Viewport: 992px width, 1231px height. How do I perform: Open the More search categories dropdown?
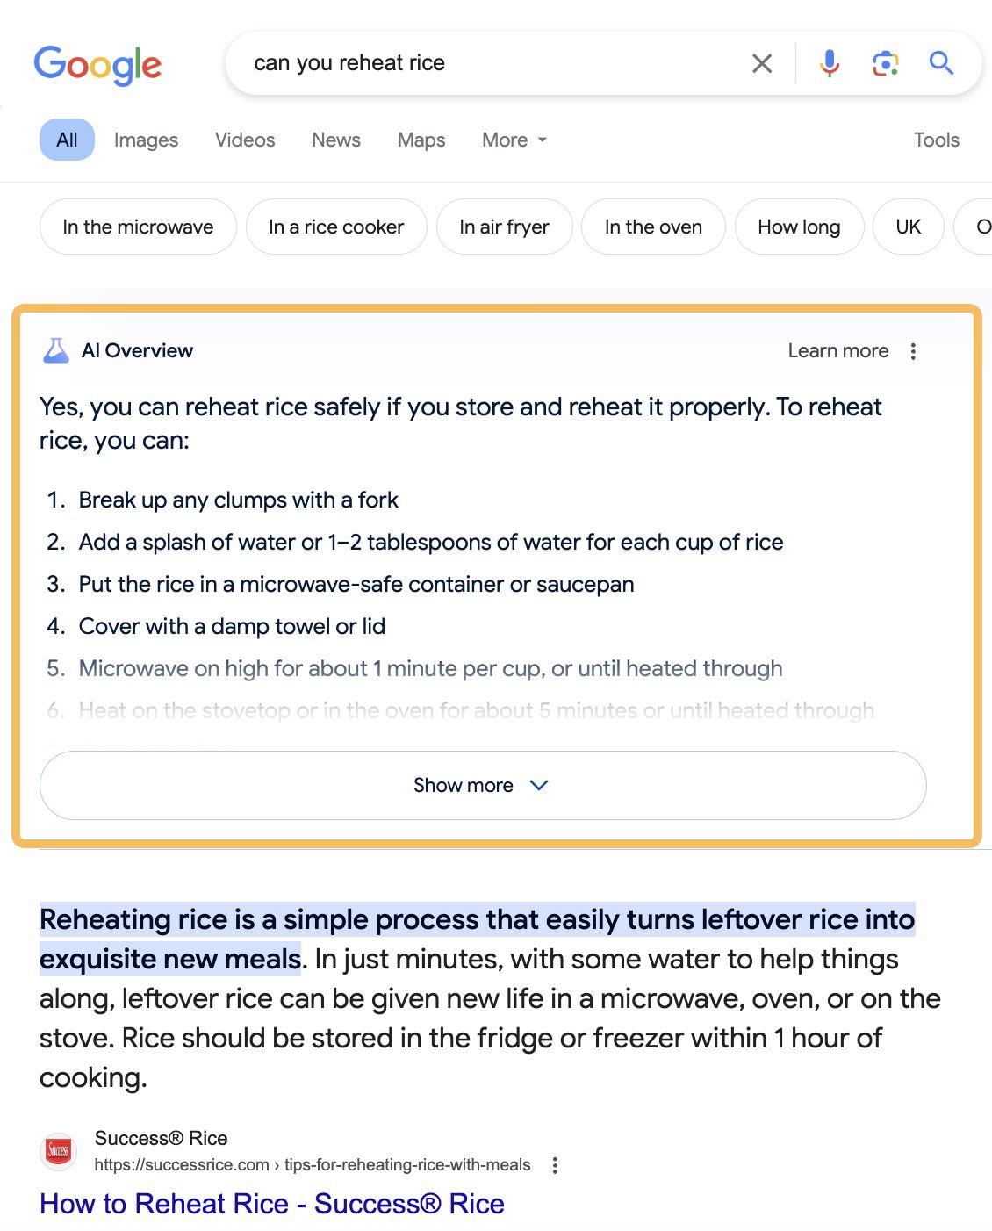(513, 140)
